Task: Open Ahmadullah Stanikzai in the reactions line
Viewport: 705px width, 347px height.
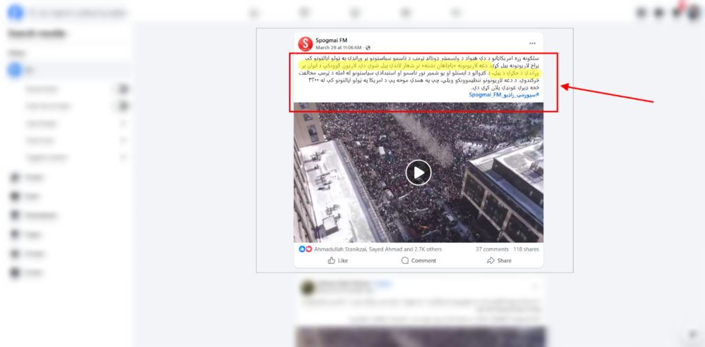Action: tap(340, 249)
